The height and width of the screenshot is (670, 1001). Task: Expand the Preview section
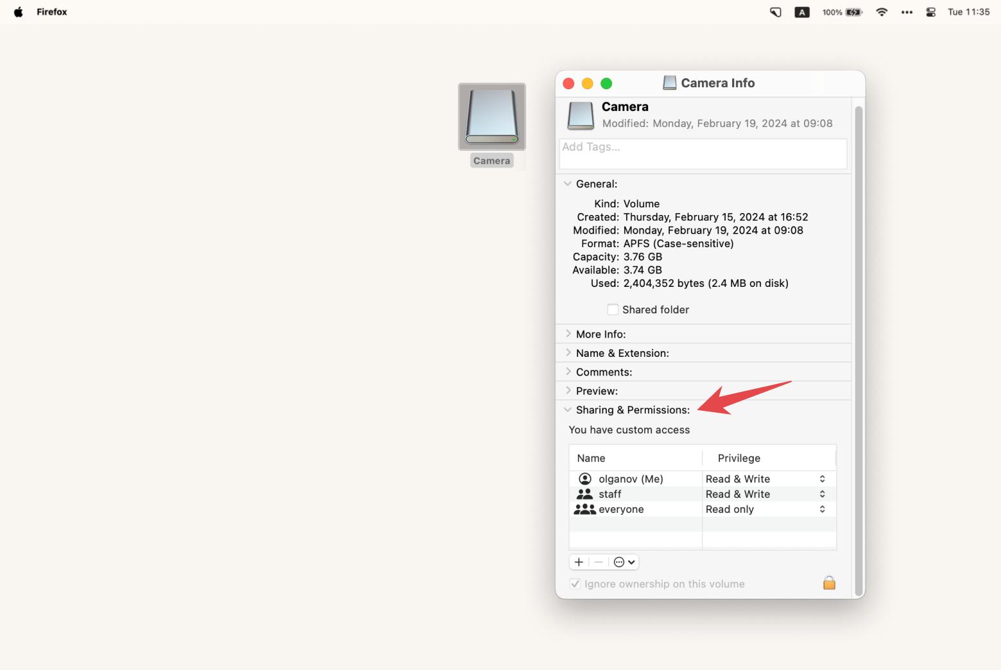[x=568, y=391]
